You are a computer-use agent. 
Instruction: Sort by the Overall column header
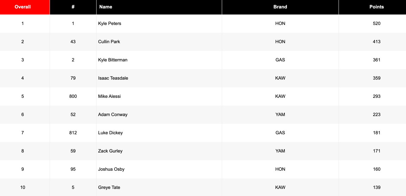click(23, 7)
